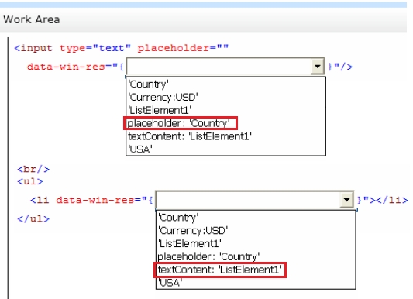This screenshot has width=413, height=299.
Task: Select 'USA' in the first dropdown list
Action: coord(140,149)
